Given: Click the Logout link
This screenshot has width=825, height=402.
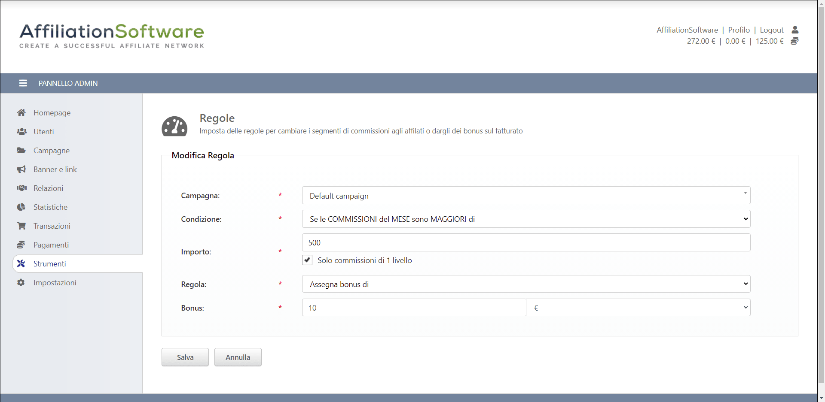Looking at the screenshot, I should [771, 30].
